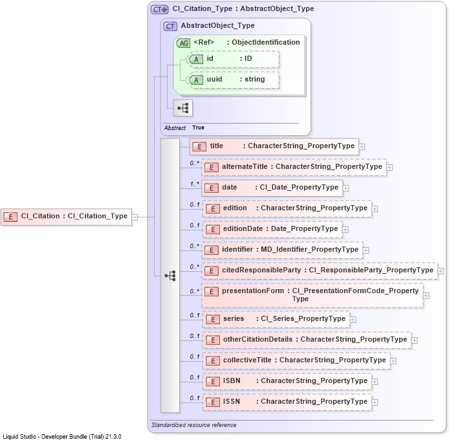The height and width of the screenshot is (440, 449).
Task: Select 'date : CI_Date_PropertyType' text
Action: click(x=280, y=188)
